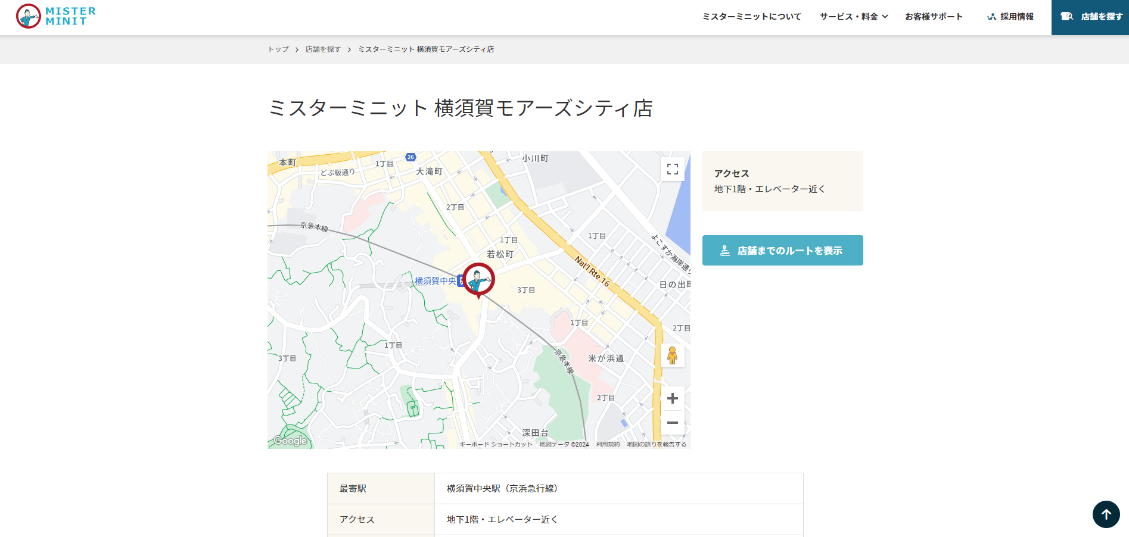Viewport: 1129px width, 537px height.
Task: Click the scroll-to-top arrow button
Action: pos(1106,514)
